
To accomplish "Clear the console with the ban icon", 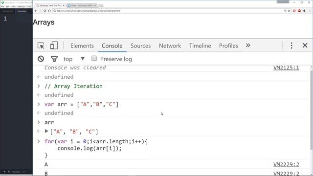I will pos(41,59).
